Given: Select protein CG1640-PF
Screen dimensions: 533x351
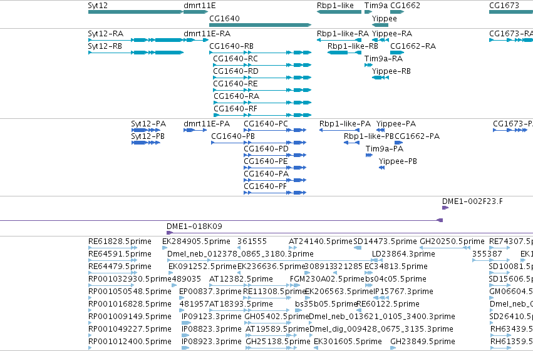Looking at the screenshot, I should point(275,193).
